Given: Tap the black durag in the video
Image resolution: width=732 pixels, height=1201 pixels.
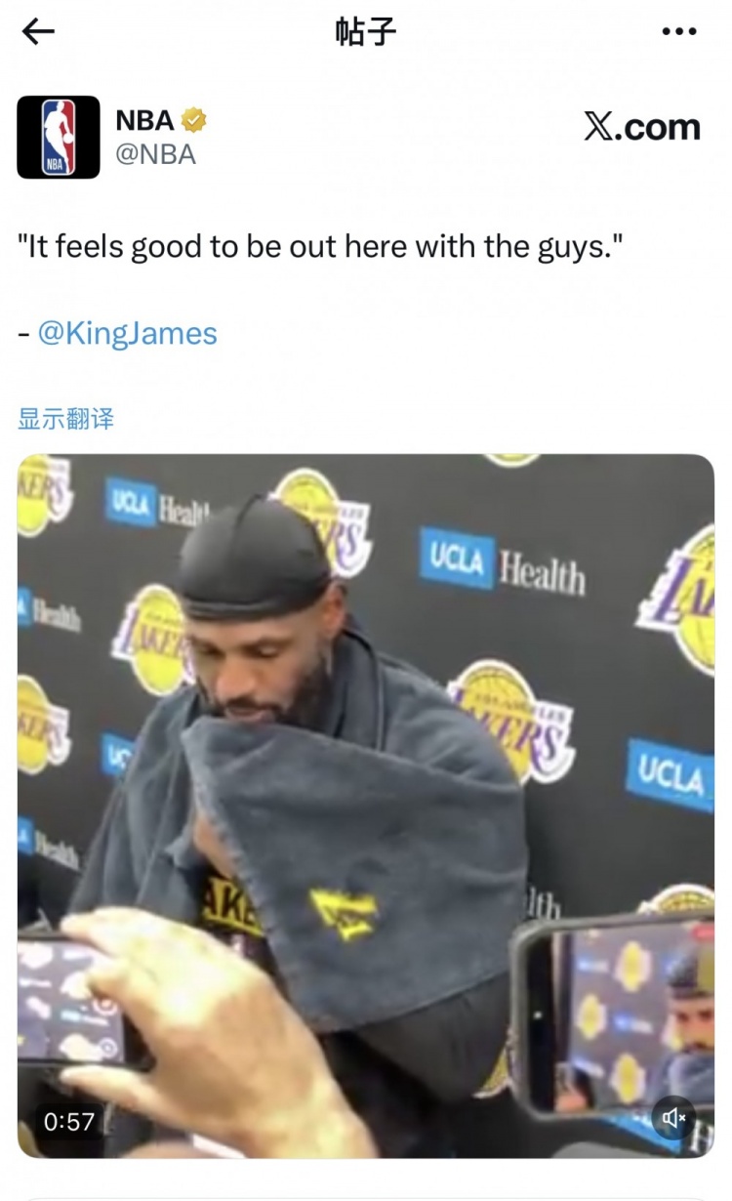Looking at the screenshot, I should [x=256, y=557].
